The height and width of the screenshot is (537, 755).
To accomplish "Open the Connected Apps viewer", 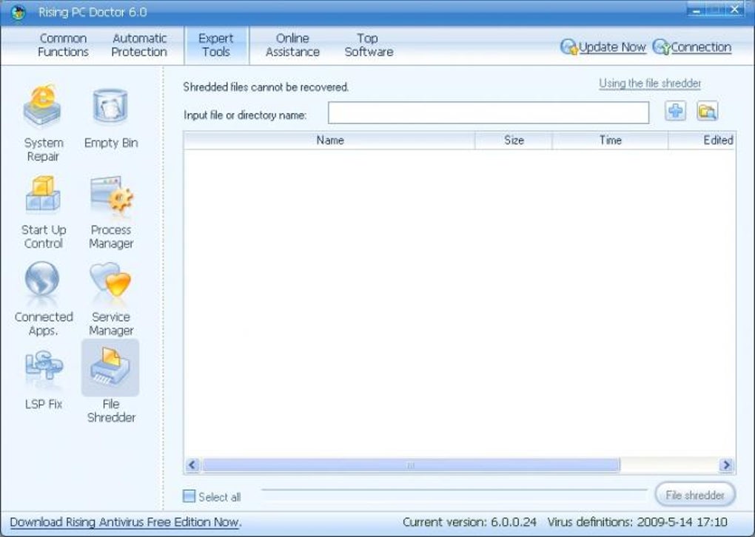I will (x=42, y=294).
